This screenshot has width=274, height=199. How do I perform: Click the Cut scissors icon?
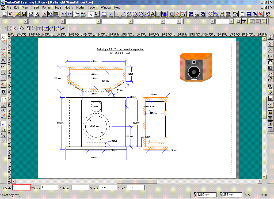tap(45, 14)
